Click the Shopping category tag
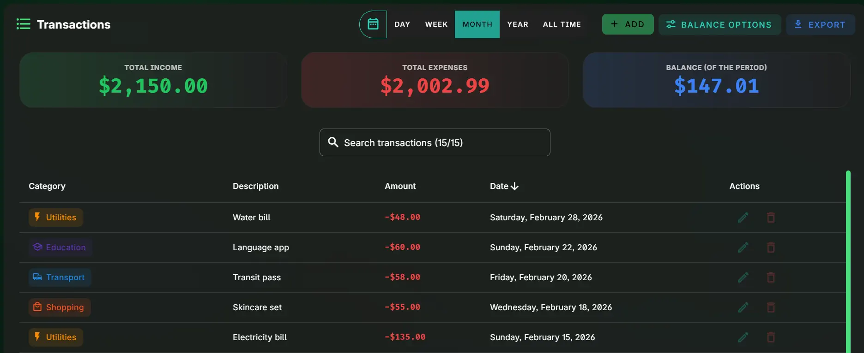 pos(60,307)
